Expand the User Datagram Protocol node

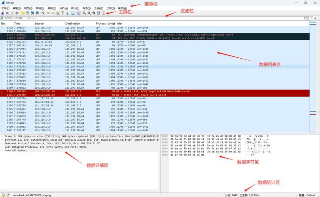(x=2, y=147)
